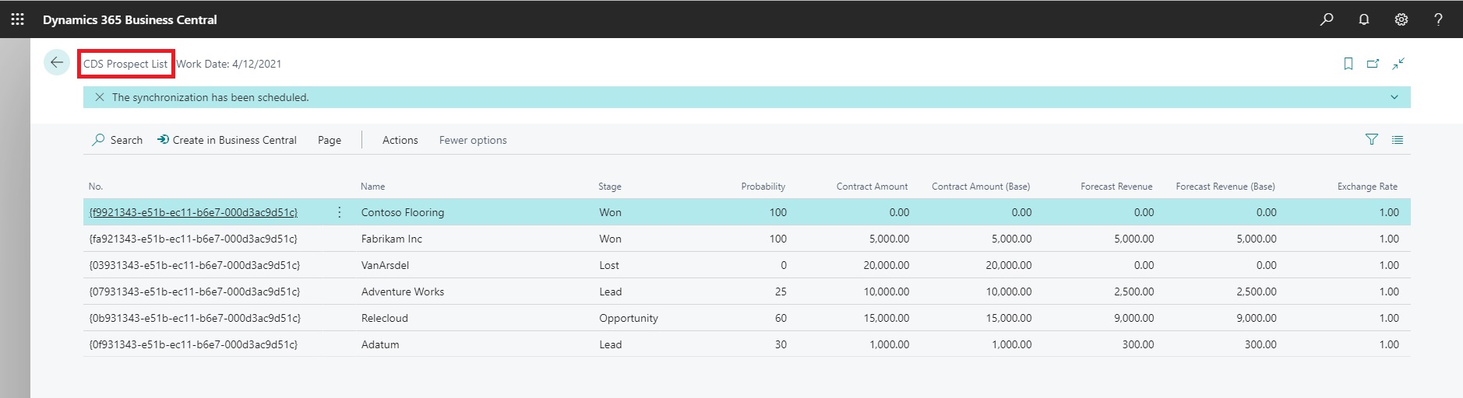Open the notifications bell
1463x398 pixels.
(x=1364, y=19)
